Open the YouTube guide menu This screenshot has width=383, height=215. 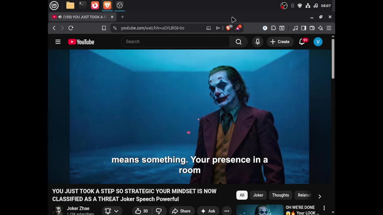(58, 42)
